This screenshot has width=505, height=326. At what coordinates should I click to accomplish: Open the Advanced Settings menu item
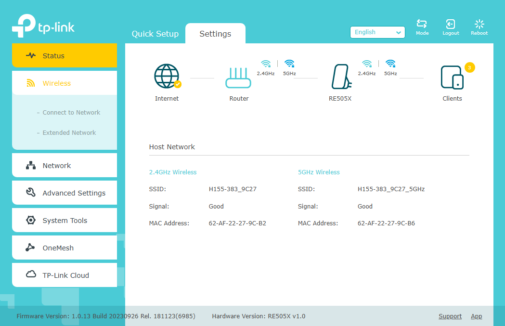(65, 193)
